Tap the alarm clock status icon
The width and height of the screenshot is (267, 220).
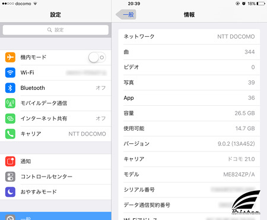pyautogui.click(x=244, y=4)
